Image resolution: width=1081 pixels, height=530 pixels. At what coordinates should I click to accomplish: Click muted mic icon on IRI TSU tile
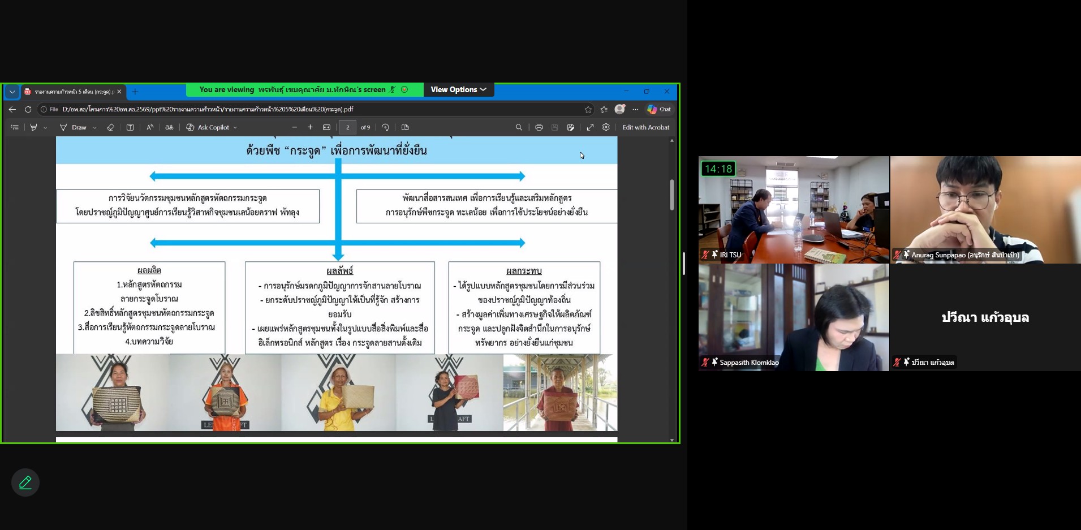point(705,255)
